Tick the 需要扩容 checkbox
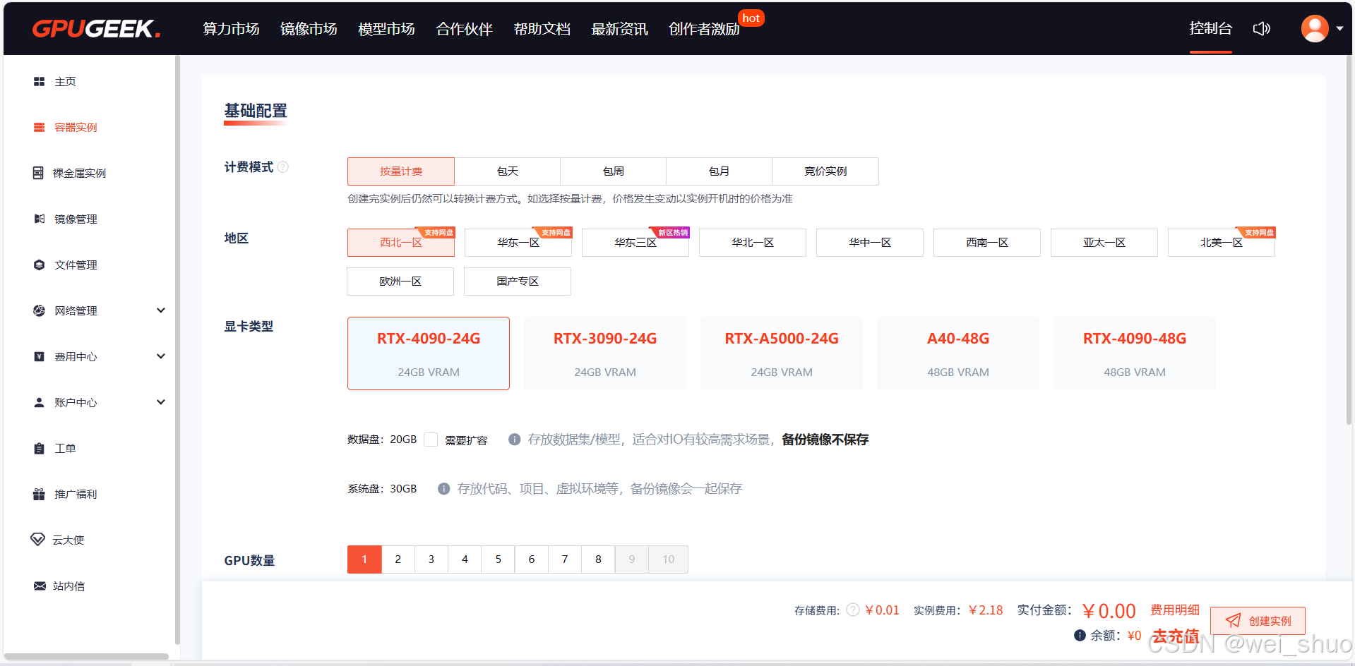The height and width of the screenshot is (666, 1355). 431,440
